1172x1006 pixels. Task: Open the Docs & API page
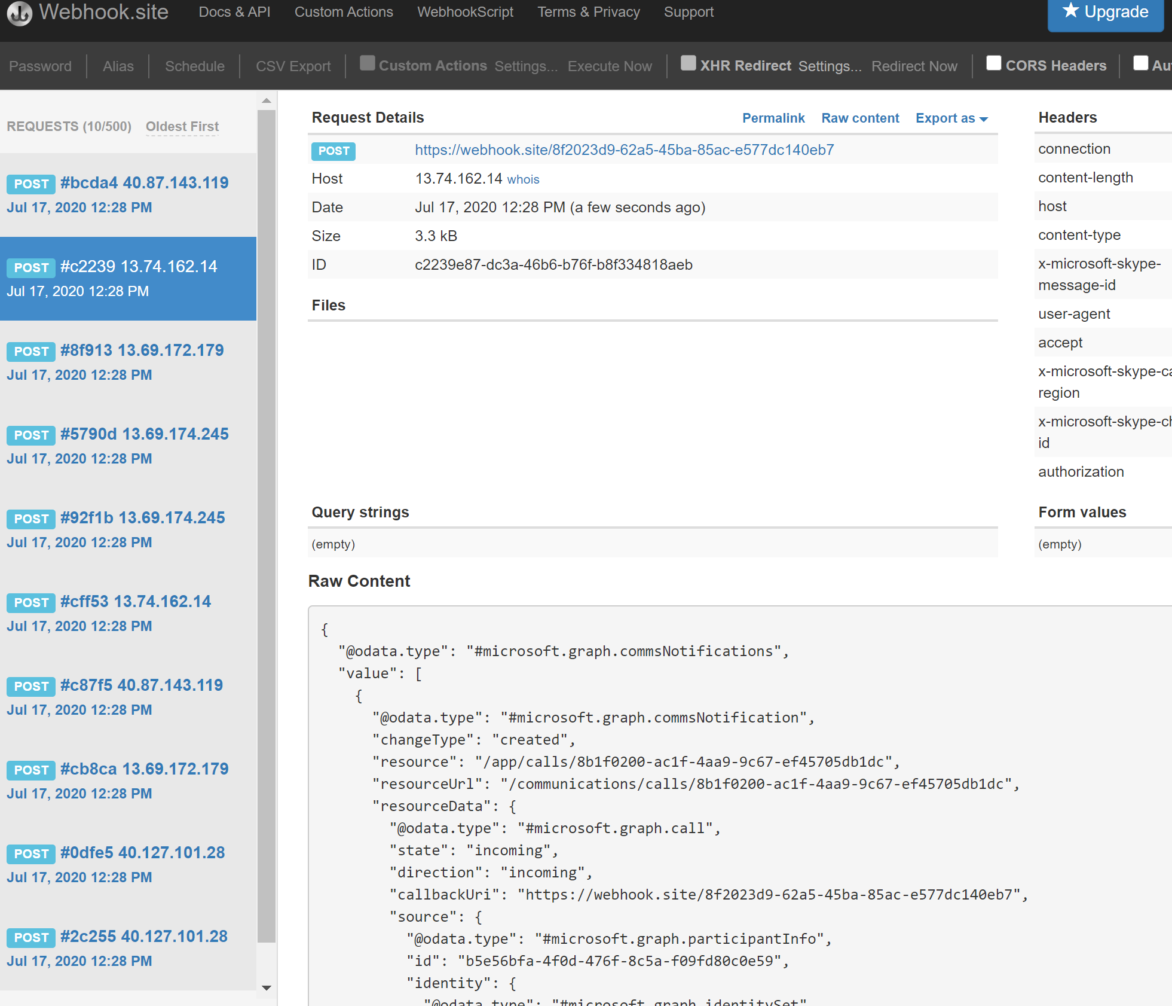click(234, 11)
